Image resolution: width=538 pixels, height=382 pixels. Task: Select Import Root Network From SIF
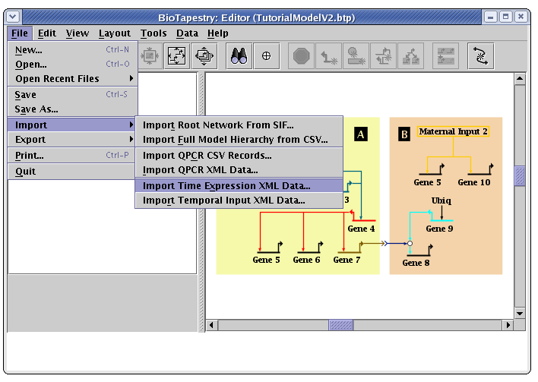[x=218, y=125]
